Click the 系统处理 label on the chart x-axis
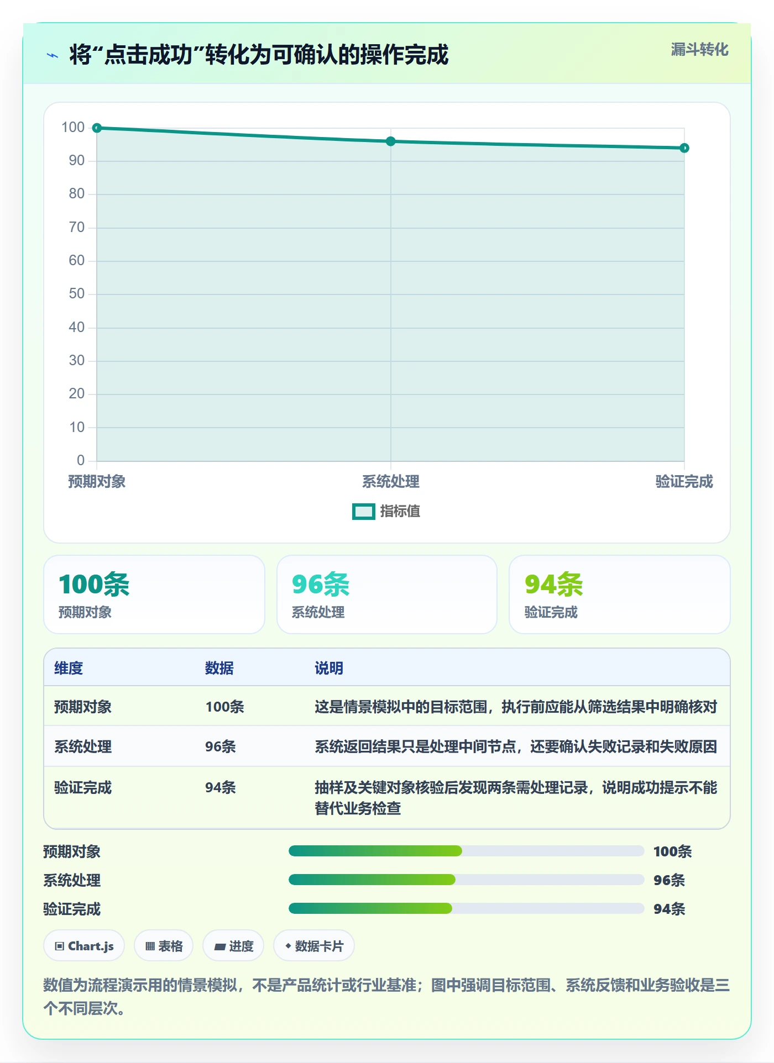Screen dimensions: 774x1063 pos(391,482)
